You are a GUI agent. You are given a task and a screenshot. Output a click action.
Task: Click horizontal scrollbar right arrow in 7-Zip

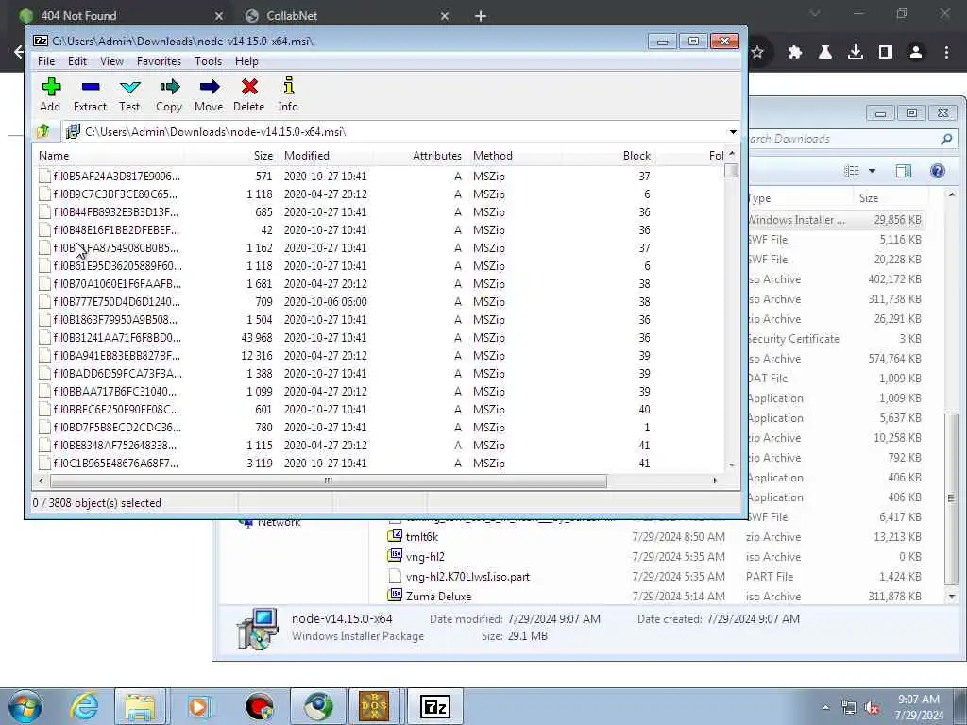click(x=715, y=481)
